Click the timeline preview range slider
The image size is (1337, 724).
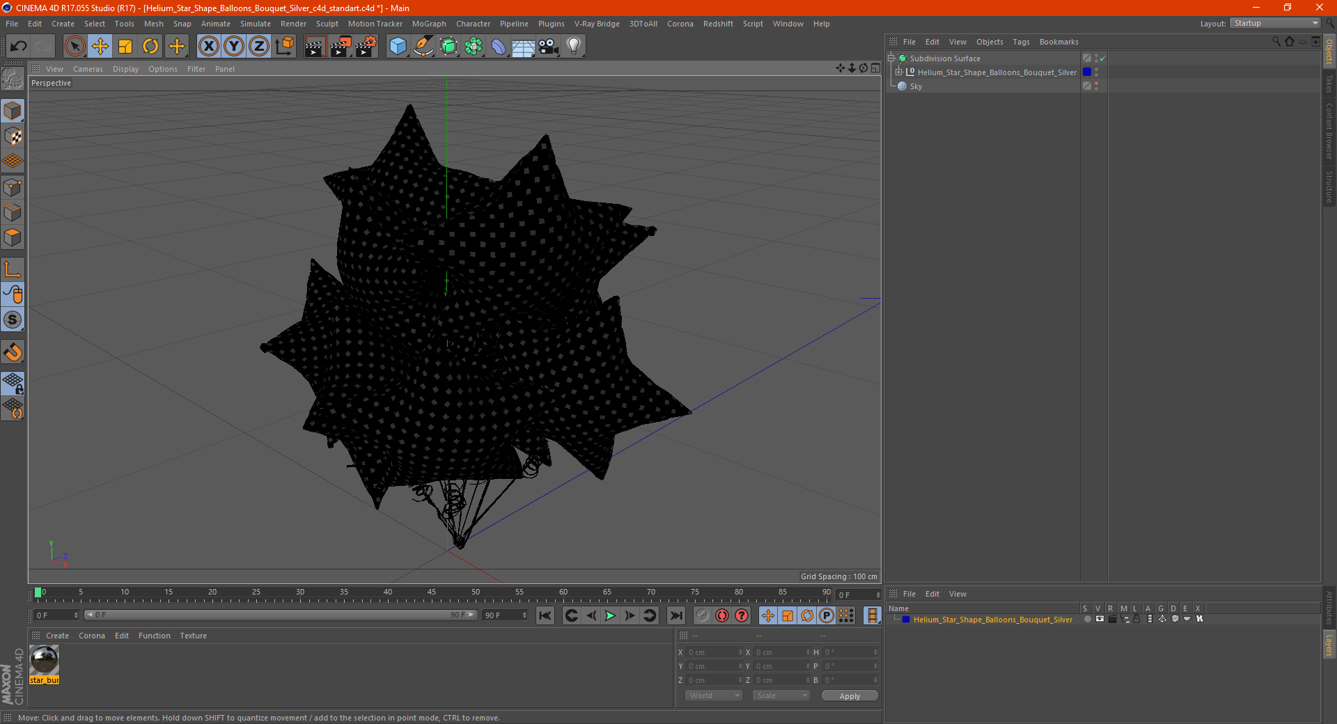click(281, 615)
